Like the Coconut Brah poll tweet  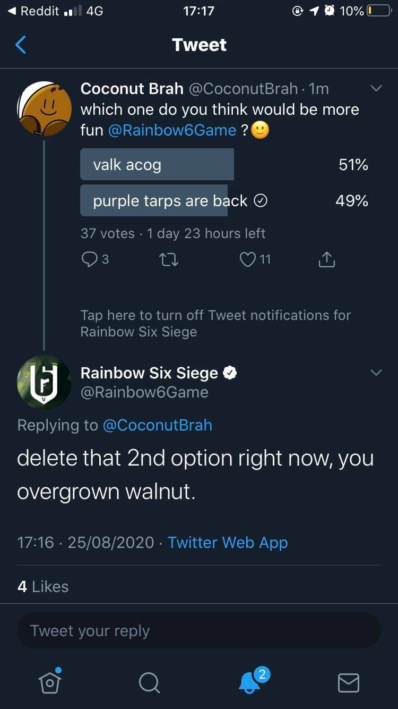[x=248, y=259]
